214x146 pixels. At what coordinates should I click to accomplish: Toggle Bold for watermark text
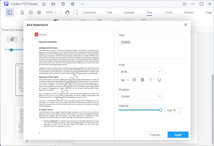(142, 80)
